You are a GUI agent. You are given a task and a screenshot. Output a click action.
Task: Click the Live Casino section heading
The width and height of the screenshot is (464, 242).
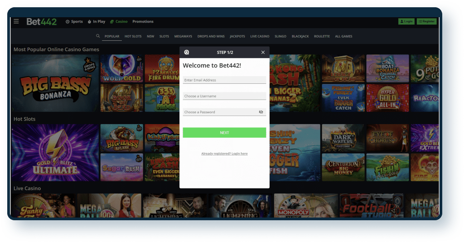(27, 189)
